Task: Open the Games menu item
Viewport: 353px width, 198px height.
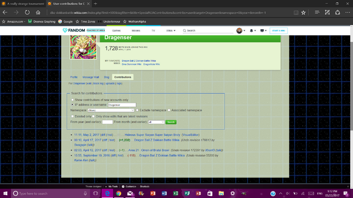Action: click(x=116, y=31)
